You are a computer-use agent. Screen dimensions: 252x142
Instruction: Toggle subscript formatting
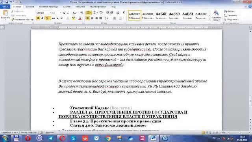[58, 18]
